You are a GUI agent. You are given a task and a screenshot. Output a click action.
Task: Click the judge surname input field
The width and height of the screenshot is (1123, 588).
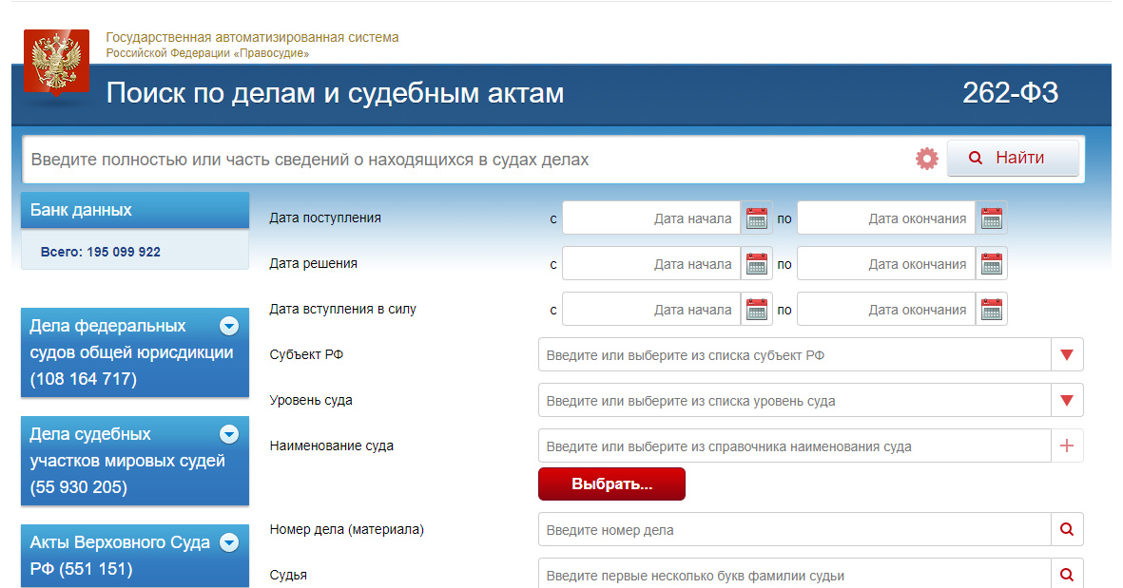[795, 575]
